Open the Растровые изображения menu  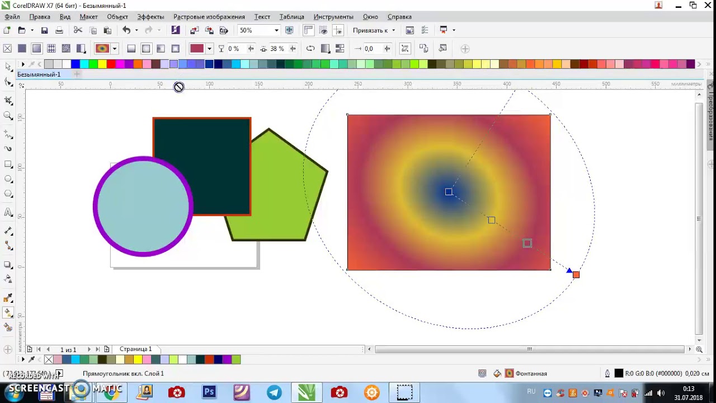(x=209, y=17)
